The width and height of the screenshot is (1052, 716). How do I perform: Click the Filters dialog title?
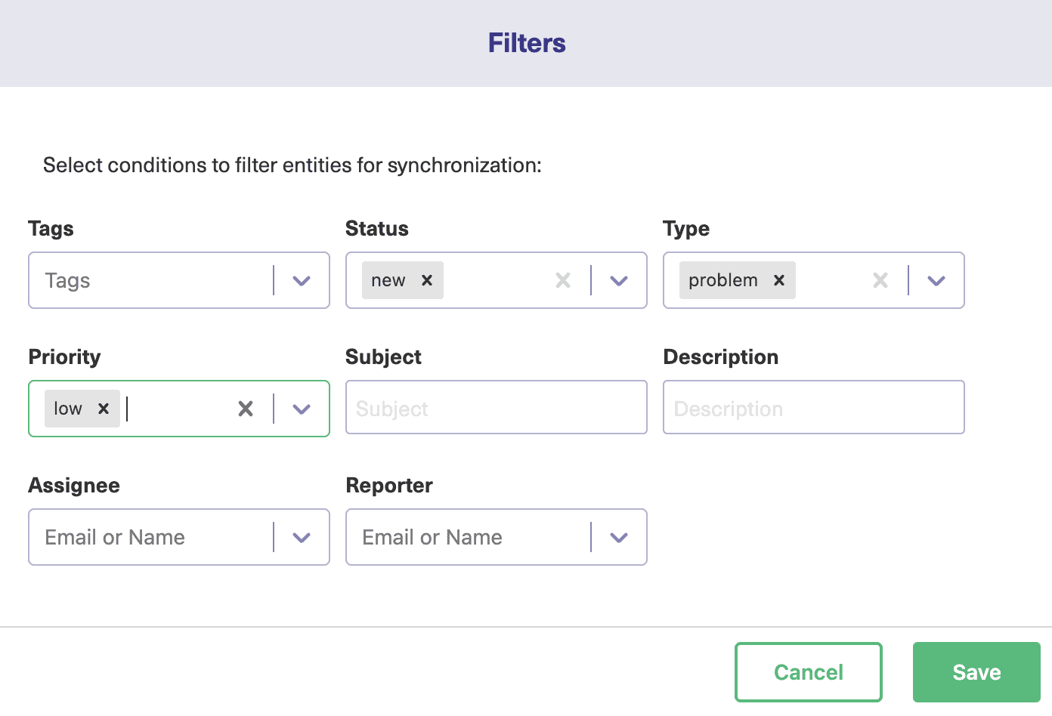[x=526, y=43]
